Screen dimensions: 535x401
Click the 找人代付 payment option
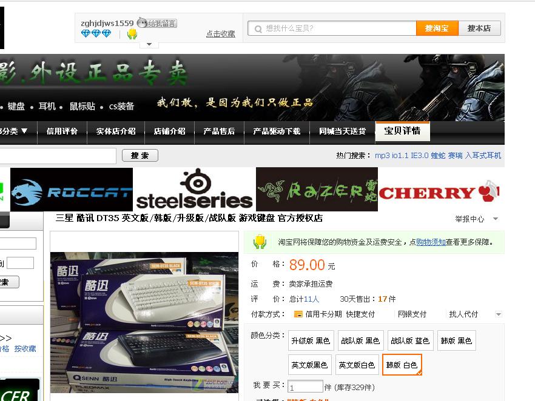(x=463, y=314)
